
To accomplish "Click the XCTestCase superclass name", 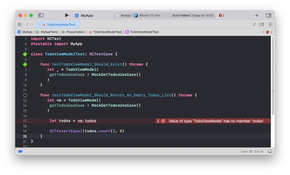I will [x=101, y=54].
